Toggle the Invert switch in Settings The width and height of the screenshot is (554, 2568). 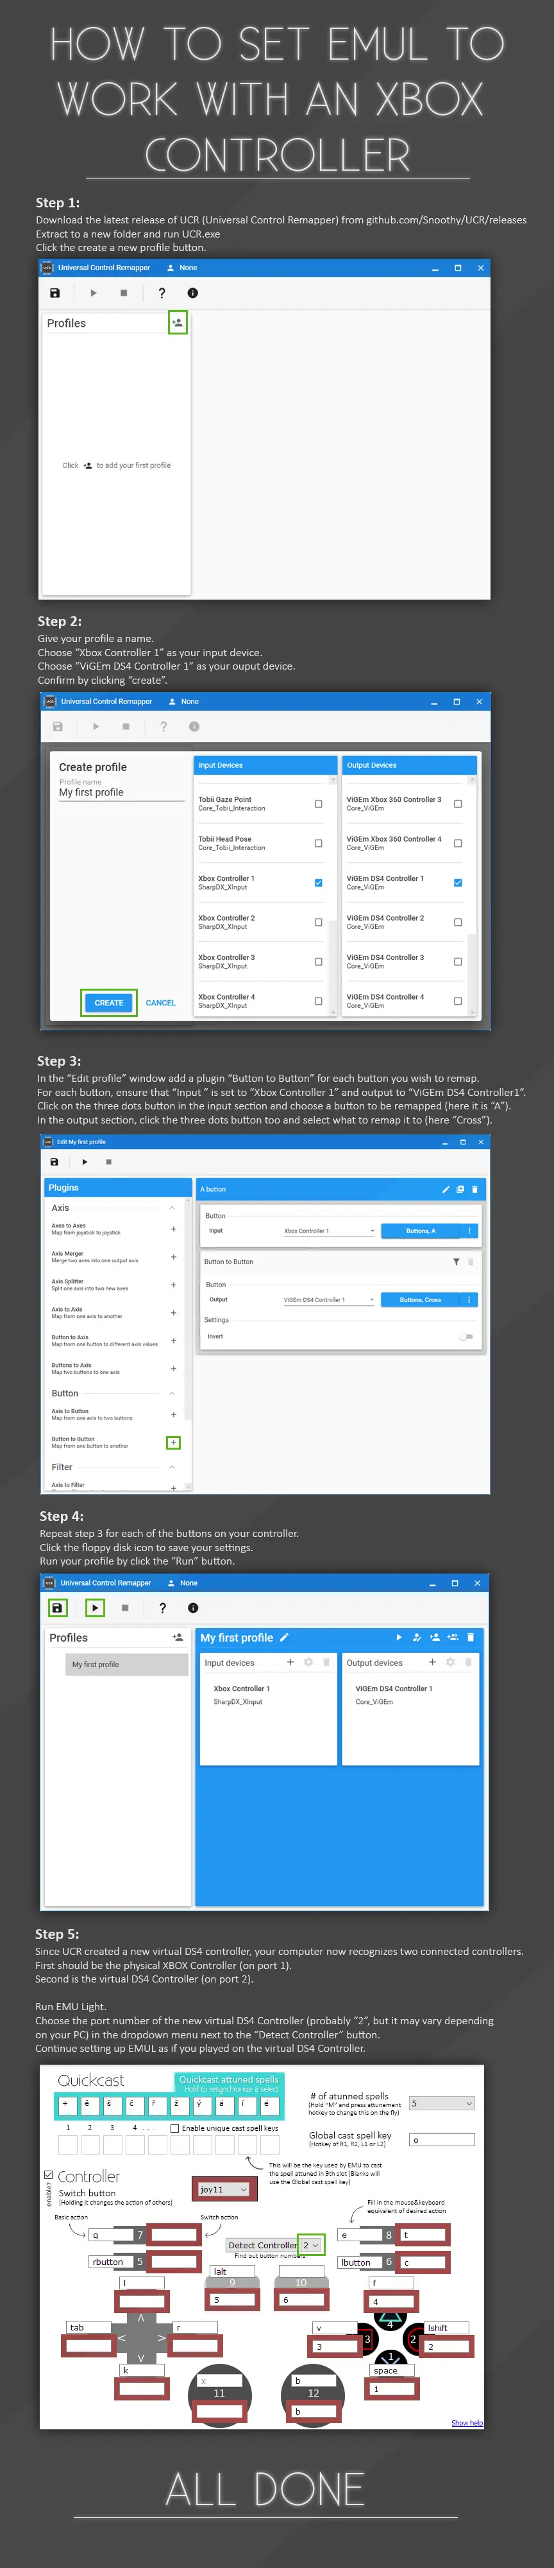coord(466,1337)
